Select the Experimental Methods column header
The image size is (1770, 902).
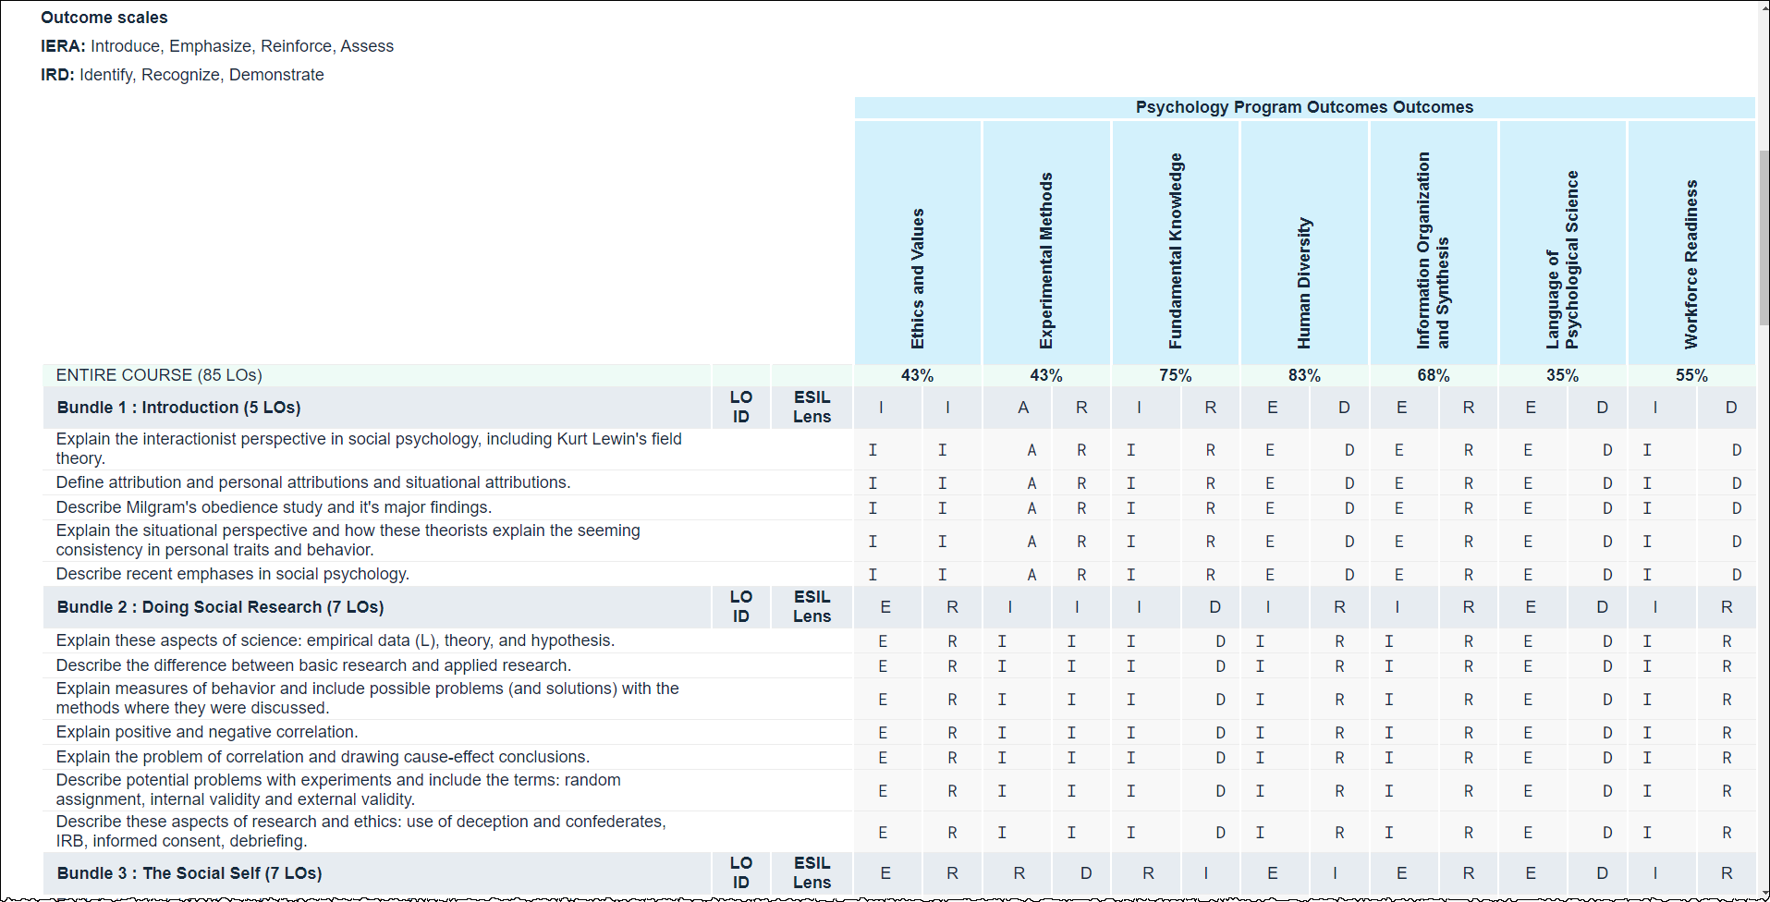point(1046,261)
